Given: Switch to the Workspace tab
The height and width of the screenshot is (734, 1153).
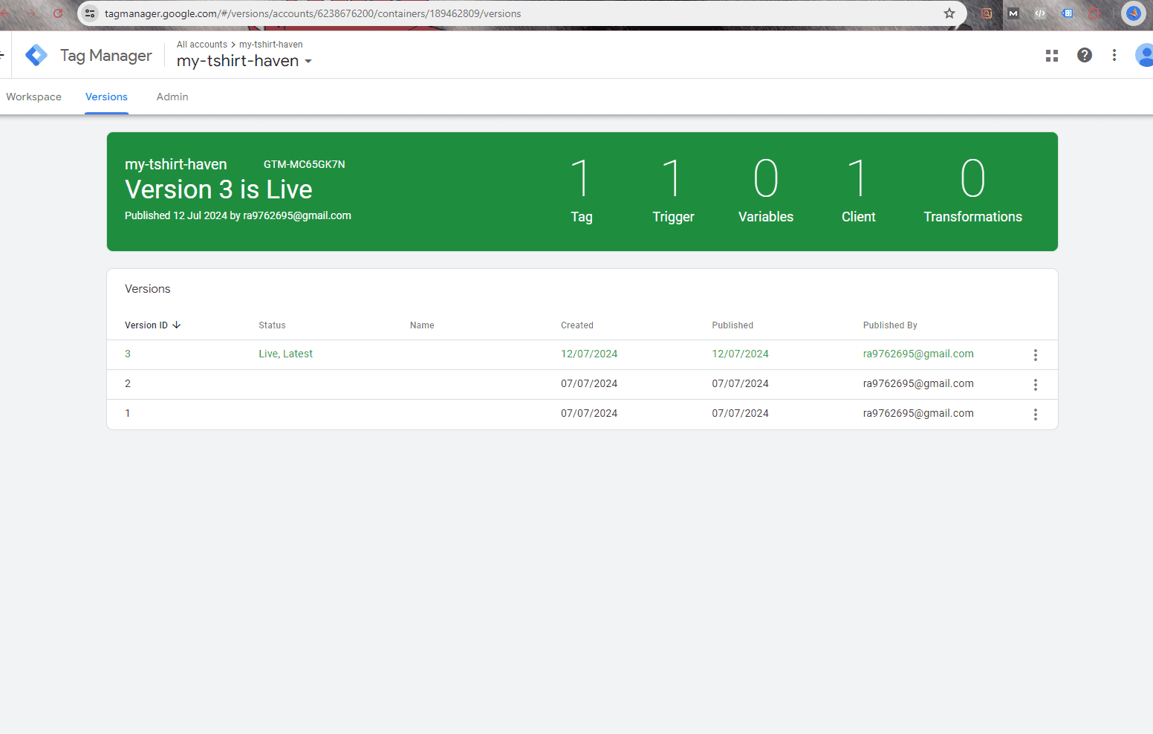Looking at the screenshot, I should 33,97.
